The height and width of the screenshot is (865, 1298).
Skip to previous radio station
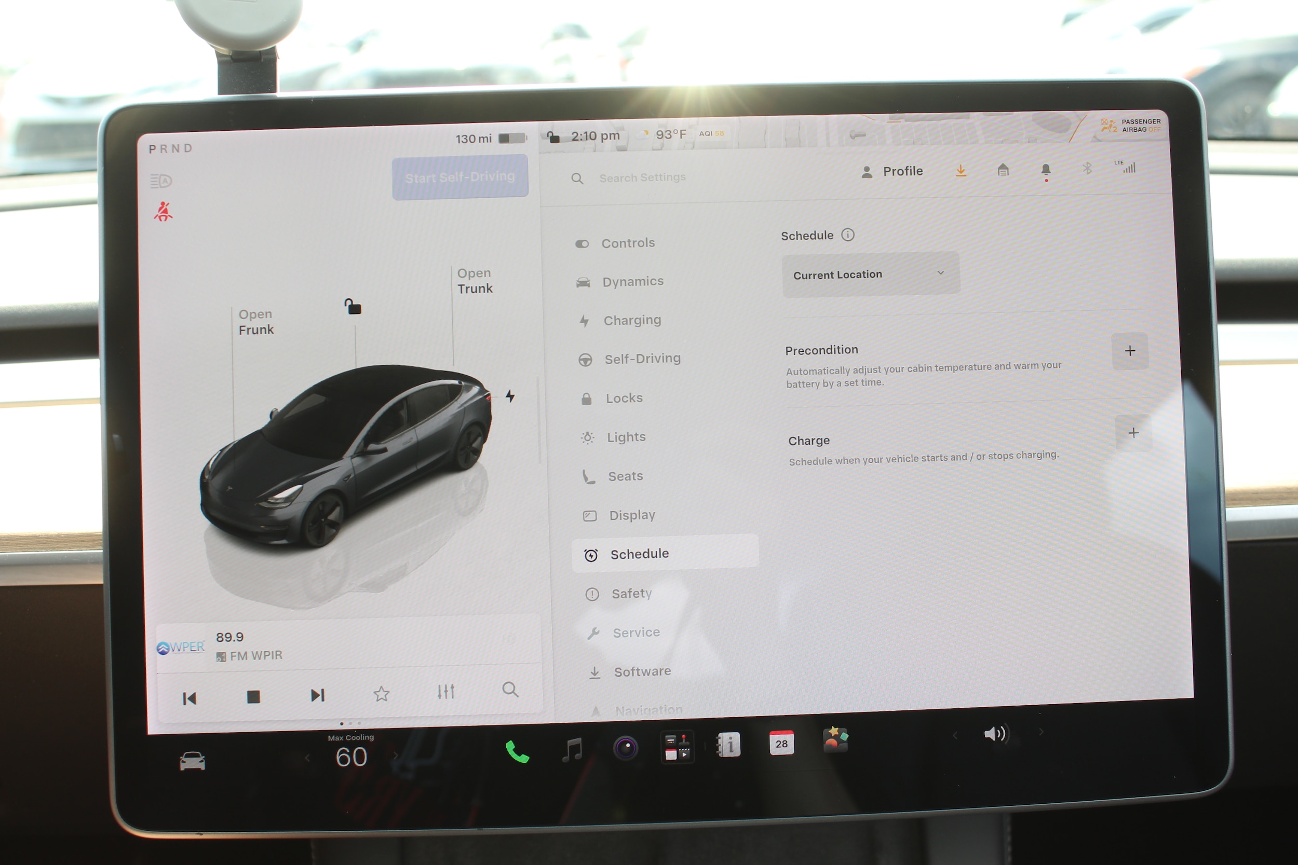[x=190, y=699]
